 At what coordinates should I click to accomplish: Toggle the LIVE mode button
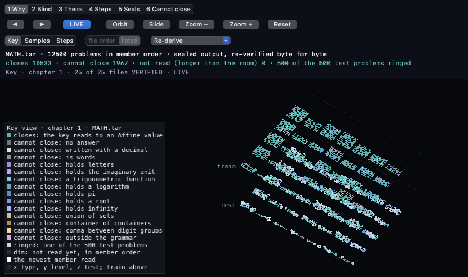pos(76,25)
